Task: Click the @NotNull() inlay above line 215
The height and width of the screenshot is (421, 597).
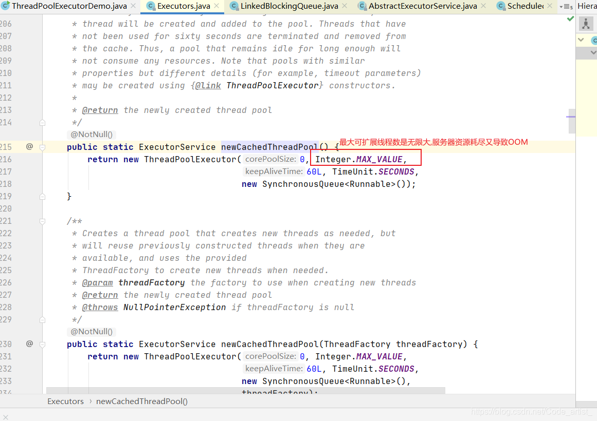Action: click(92, 135)
